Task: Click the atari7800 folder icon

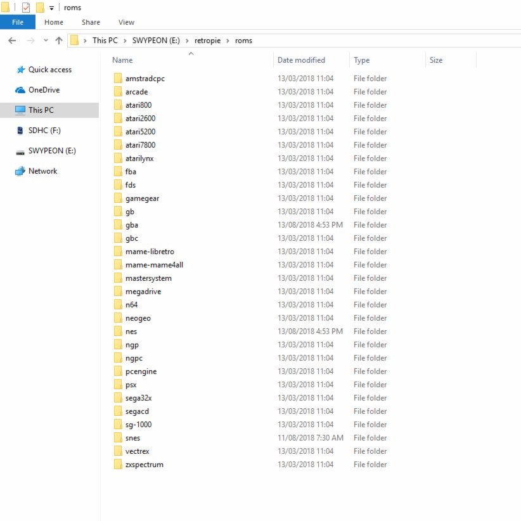Action: click(x=118, y=145)
